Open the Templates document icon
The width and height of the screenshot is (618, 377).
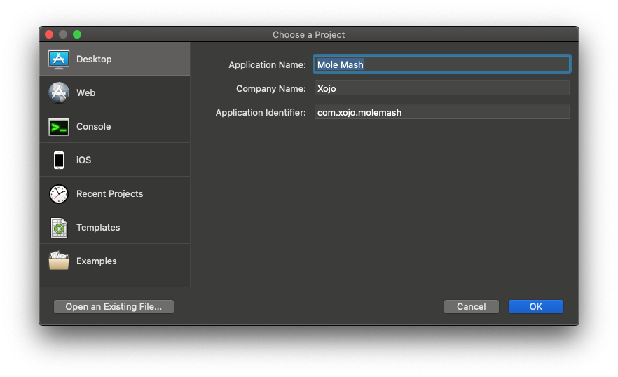click(x=59, y=228)
